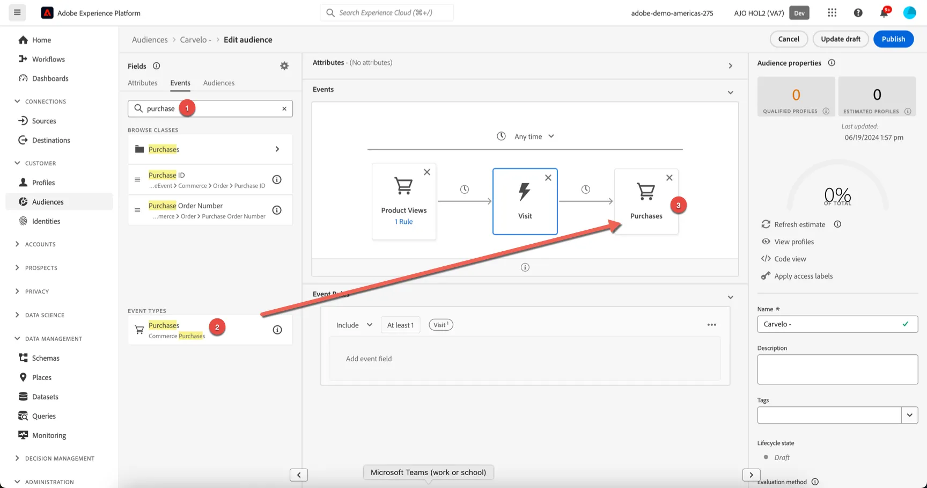Click Update draft button
This screenshot has width=927, height=488.
pos(841,39)
